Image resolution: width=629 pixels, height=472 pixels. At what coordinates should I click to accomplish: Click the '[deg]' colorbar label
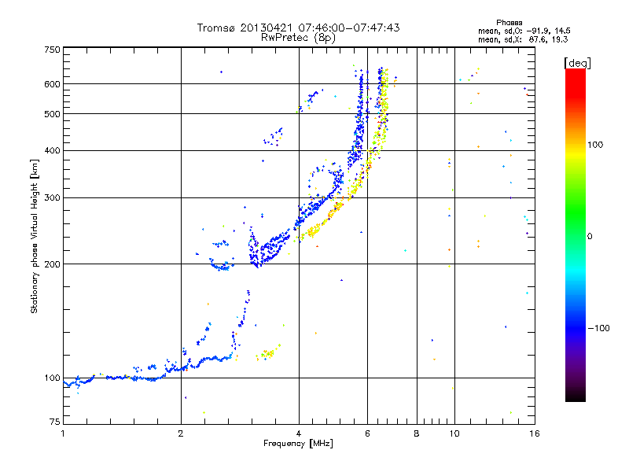pyautogui.click(x=577, y=63)
